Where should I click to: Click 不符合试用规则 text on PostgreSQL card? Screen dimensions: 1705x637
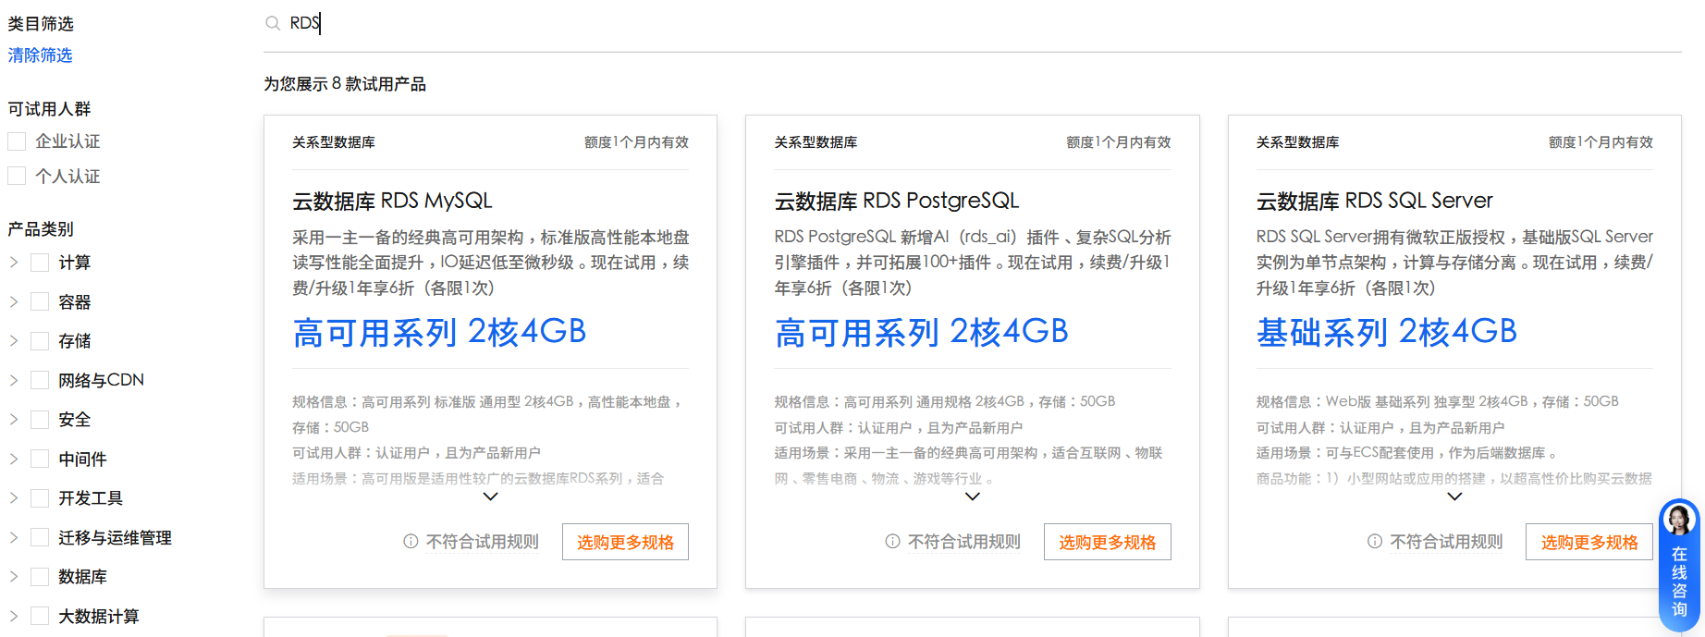pyautogui.click(x=964, y=542)
